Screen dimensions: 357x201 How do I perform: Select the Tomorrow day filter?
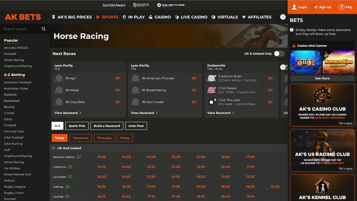(81, 138)
